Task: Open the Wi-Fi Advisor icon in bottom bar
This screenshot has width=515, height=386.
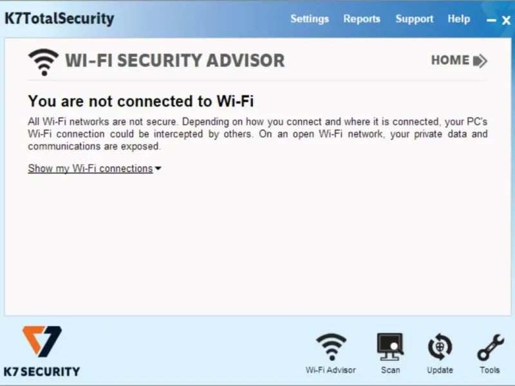Action: pos(331,347)
